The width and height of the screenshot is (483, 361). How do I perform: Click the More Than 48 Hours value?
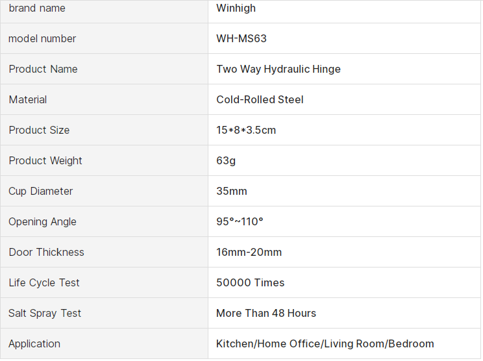[x=266, y=314]
